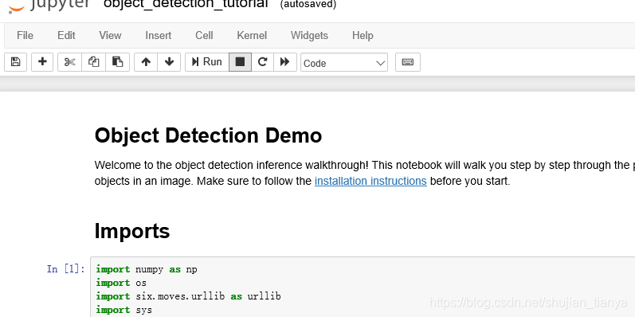Copy selected cells
Viewport: 635px width, 317px height.
93,62
